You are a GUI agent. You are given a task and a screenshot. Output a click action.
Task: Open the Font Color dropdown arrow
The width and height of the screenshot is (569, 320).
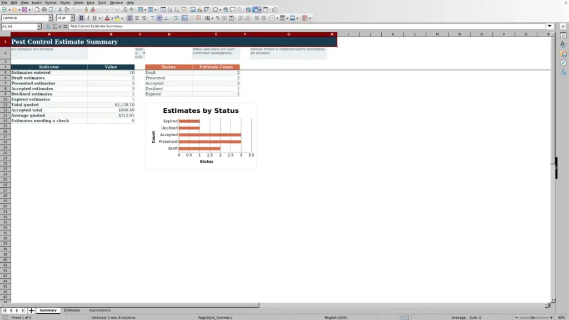[x=112, y=18]
